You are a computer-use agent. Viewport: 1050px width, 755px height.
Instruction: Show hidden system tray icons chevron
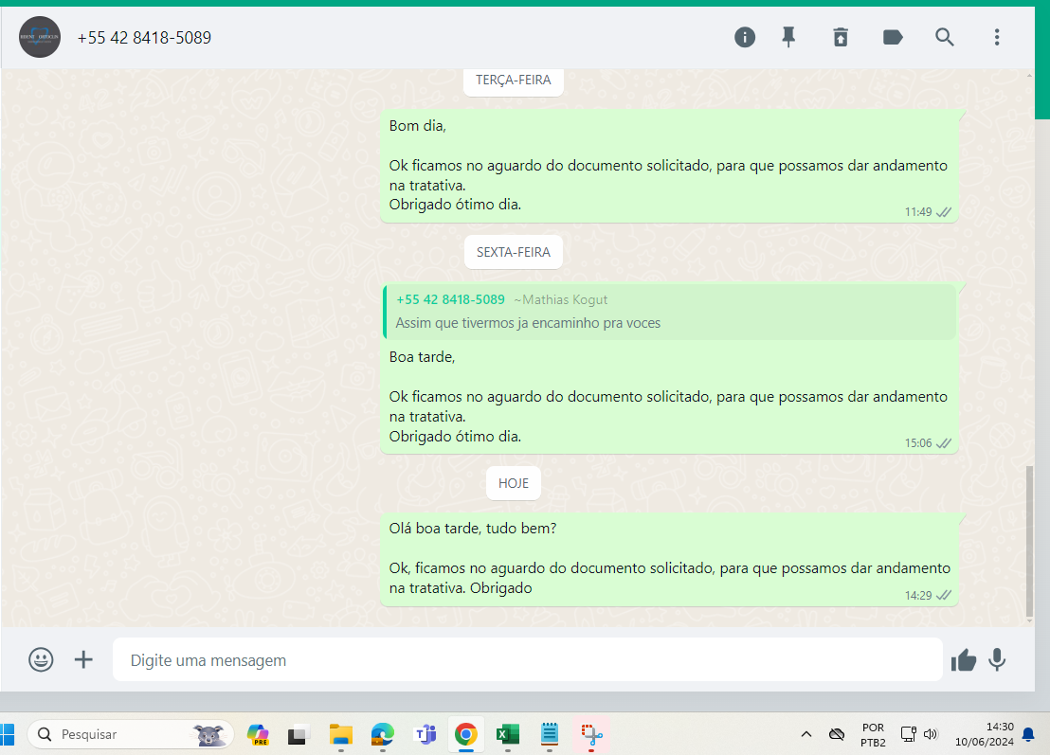coord(806,734)
